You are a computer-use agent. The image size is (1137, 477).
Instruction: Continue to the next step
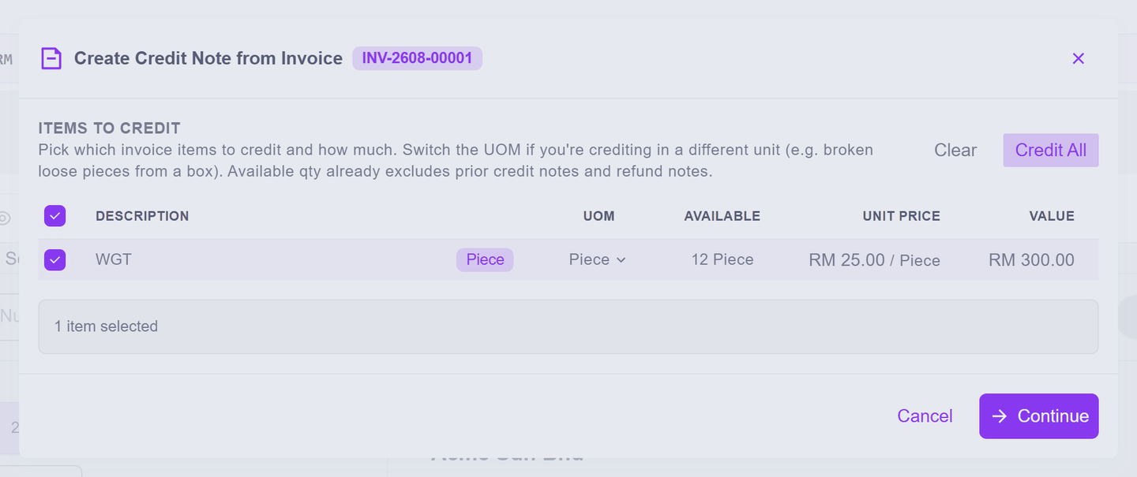pyautogui.click(x=1039, y=416)
